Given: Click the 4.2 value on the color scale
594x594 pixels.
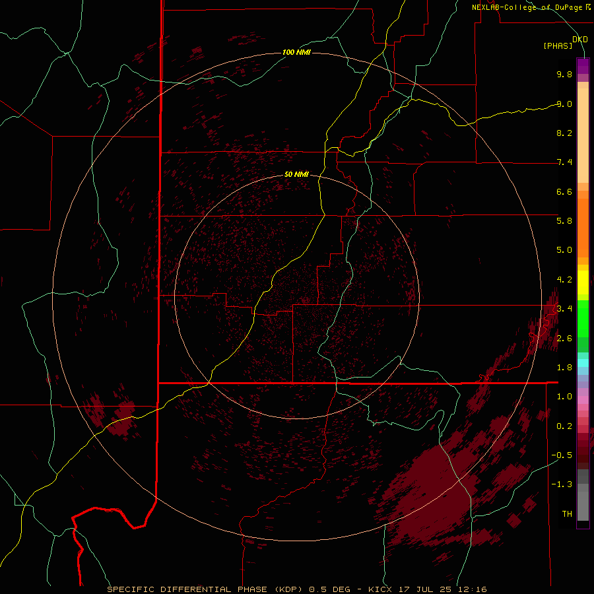Looking at the screenshot, I should (564, 280).
